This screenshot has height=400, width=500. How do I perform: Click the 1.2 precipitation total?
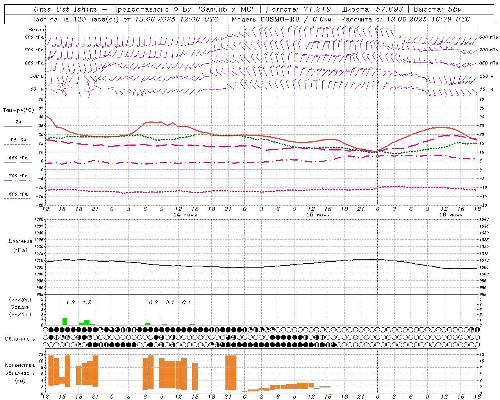tap(87, 302)
